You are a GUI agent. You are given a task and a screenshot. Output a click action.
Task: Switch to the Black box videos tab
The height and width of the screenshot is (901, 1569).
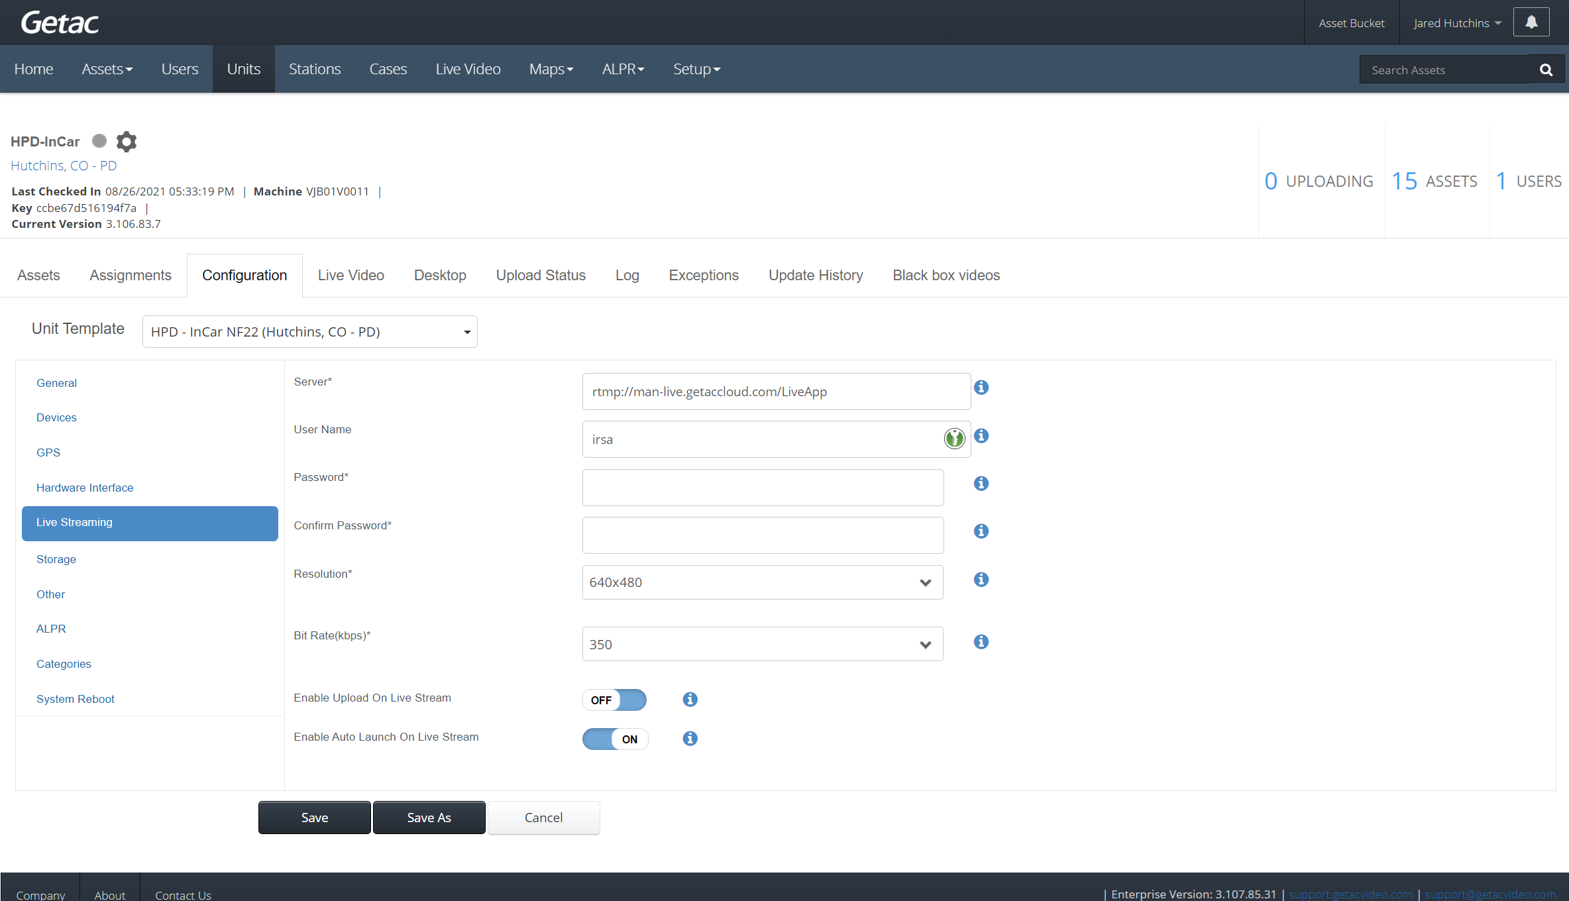pos(946,276)
